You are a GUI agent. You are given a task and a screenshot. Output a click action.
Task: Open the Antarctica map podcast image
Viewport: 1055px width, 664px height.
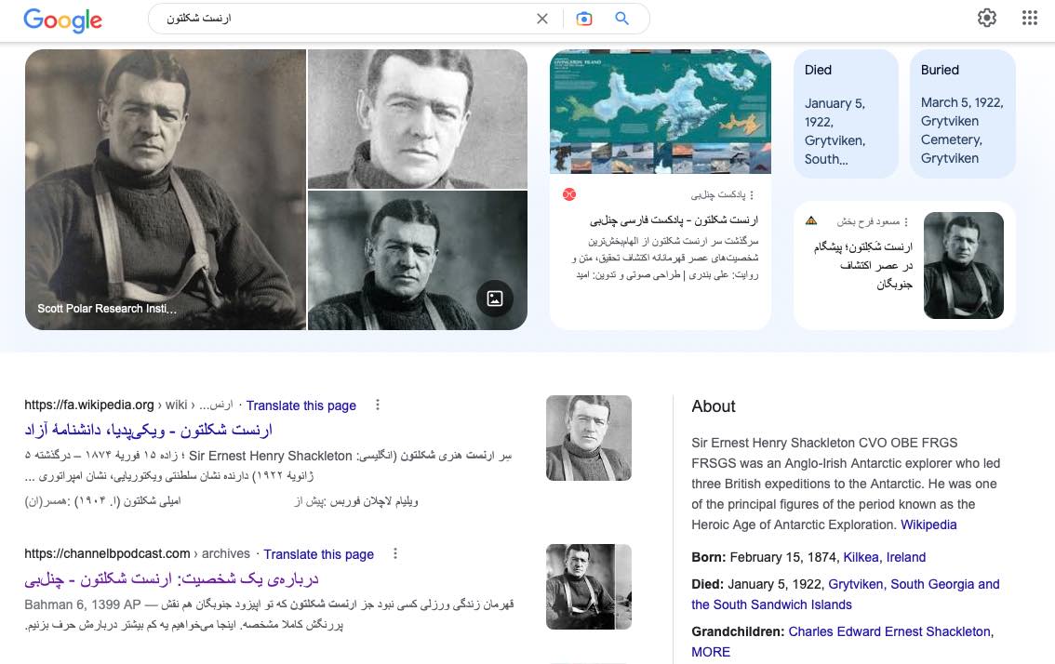tap(661, 112)
